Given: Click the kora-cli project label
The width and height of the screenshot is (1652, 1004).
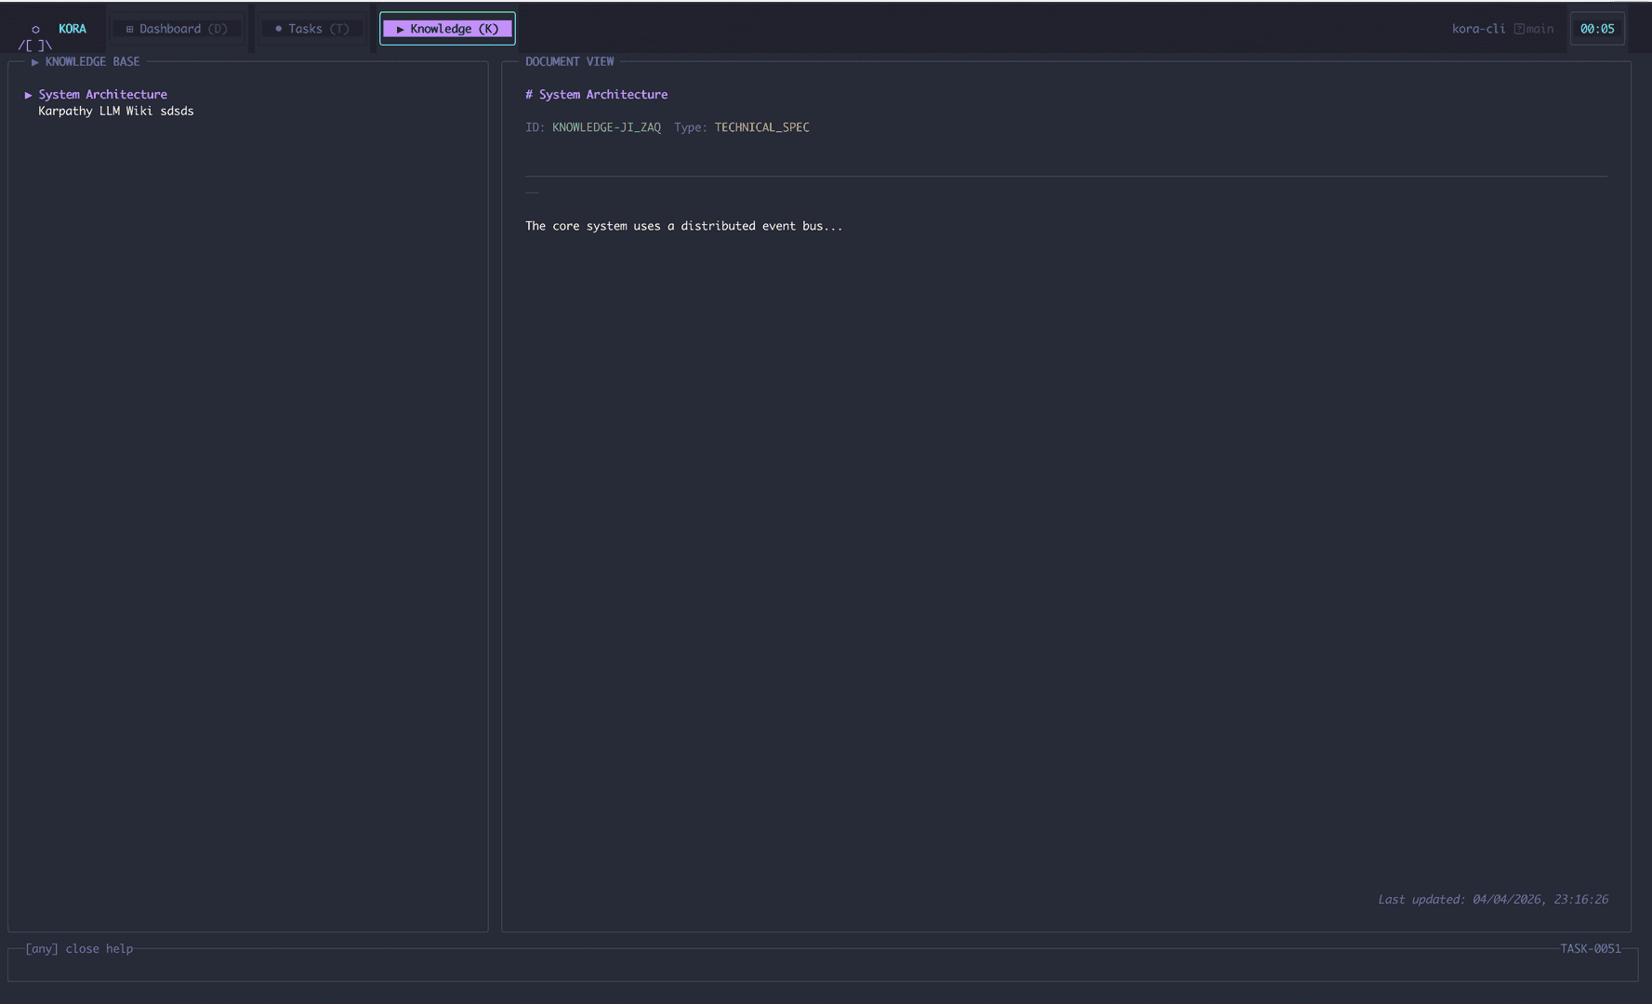Looking at the screenshot, I should (x=1478, y=29).
